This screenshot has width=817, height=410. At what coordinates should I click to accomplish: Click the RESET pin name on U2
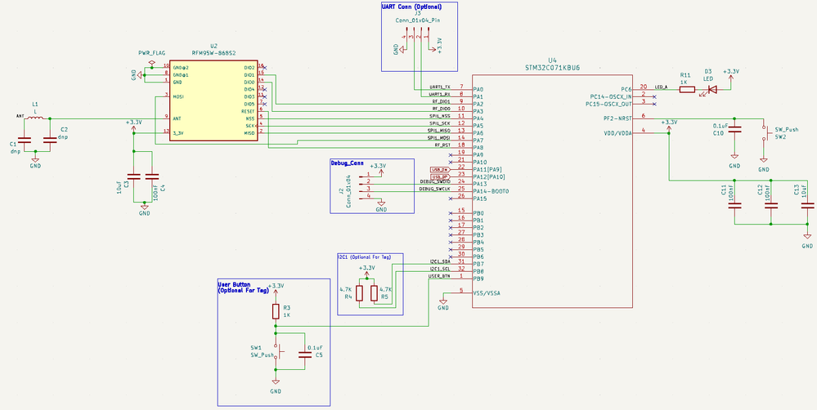(249, 111)
